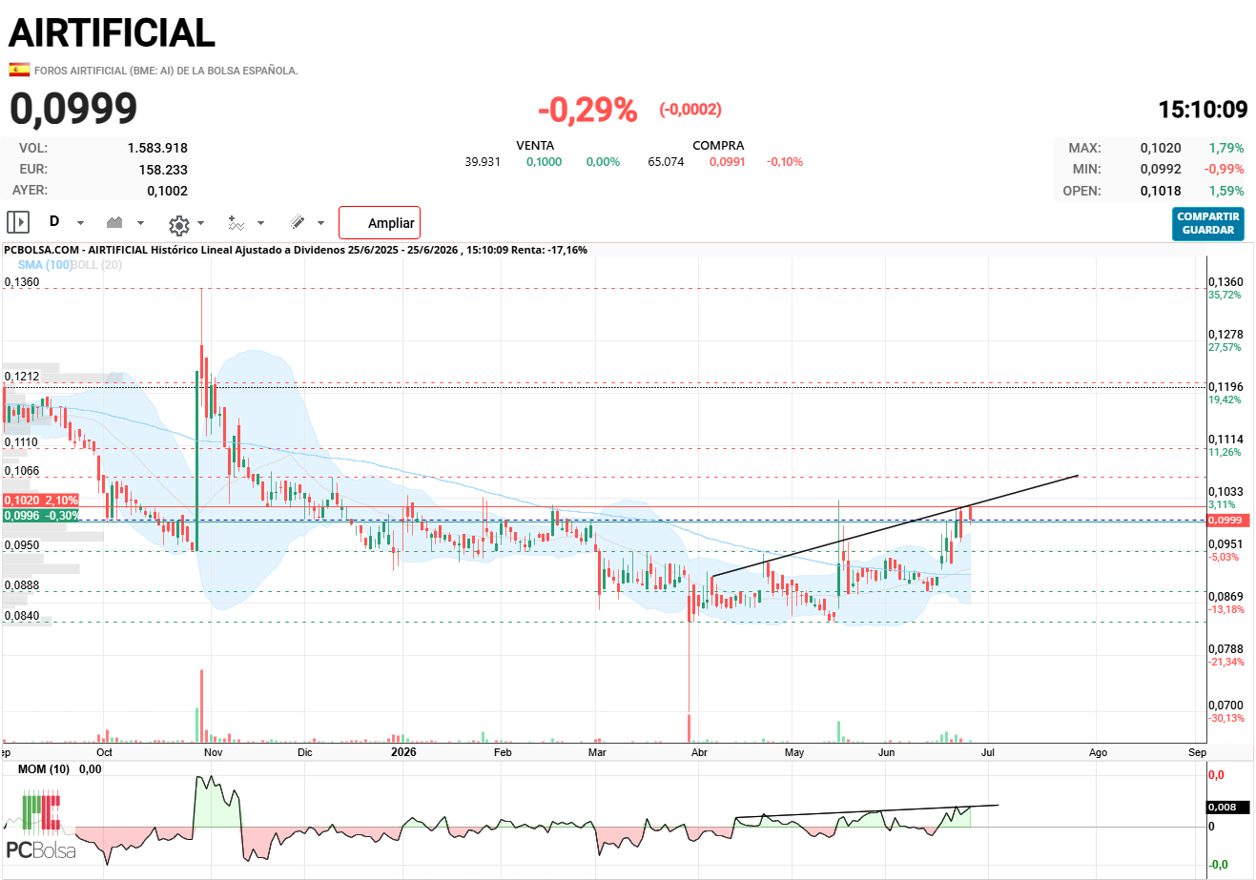Image resolution: width=1256 pixels, height=880 pixels.
Task: Click the current price 0,0999 headline
Action: tap(73, 109)
